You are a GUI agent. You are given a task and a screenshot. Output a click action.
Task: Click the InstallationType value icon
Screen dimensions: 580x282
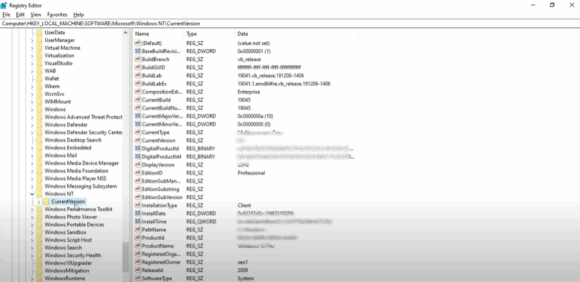pos(138,206)
